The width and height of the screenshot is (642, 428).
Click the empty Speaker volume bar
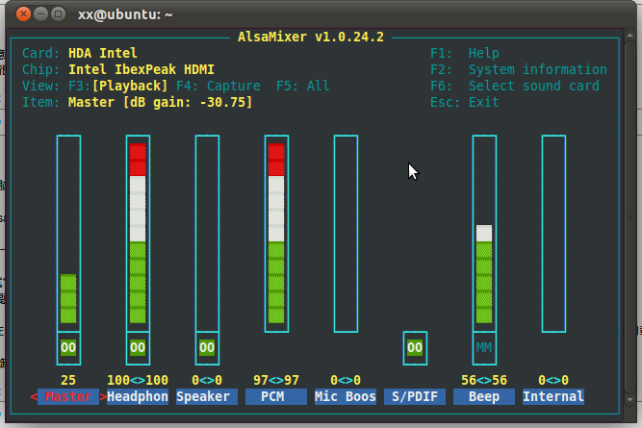(207, 233)
